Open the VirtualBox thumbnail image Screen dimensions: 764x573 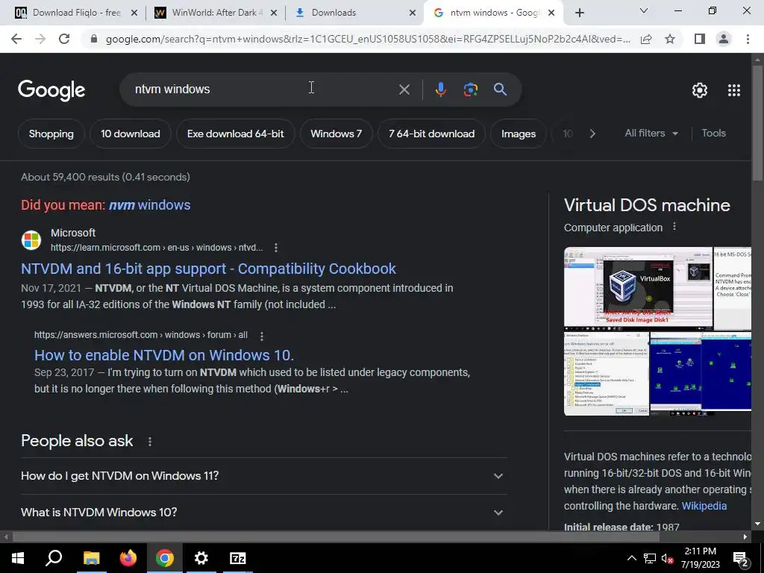tap(639, 289)
